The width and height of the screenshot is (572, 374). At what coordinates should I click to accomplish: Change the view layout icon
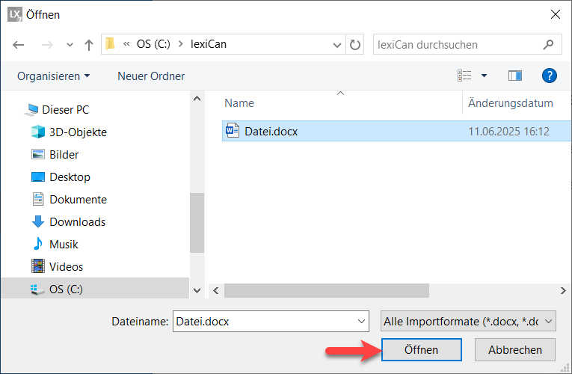coord(464,76)
